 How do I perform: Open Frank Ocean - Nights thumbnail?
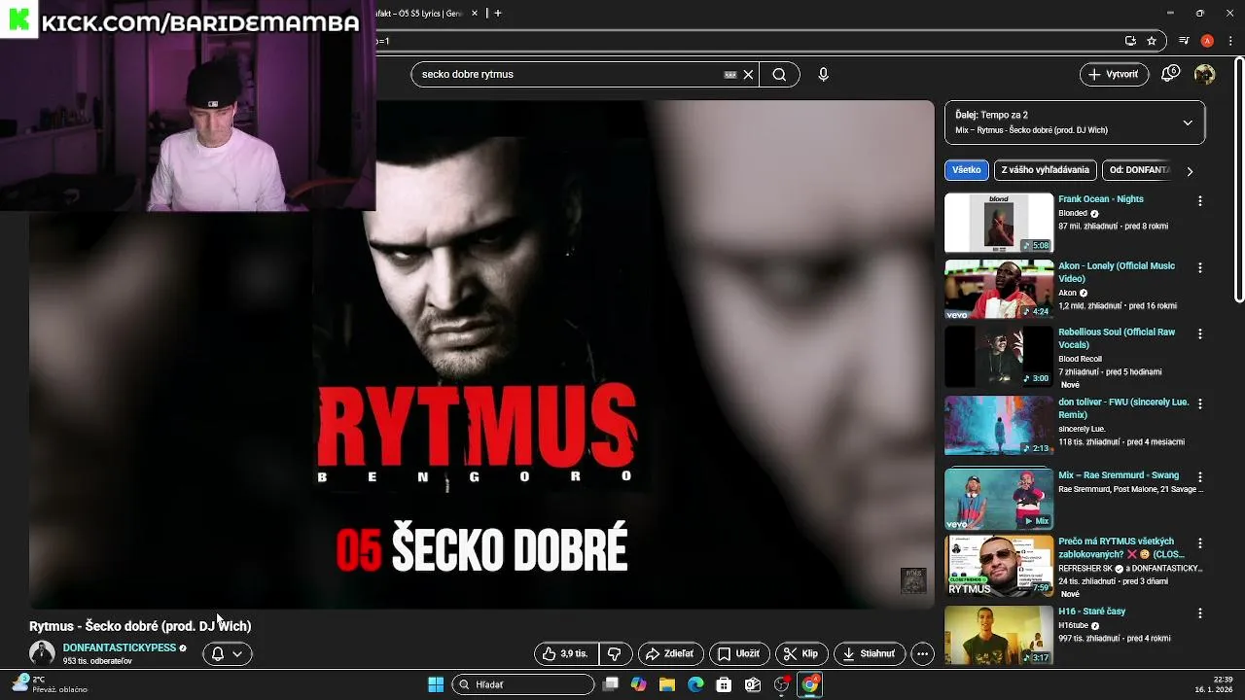pos(999,223)
